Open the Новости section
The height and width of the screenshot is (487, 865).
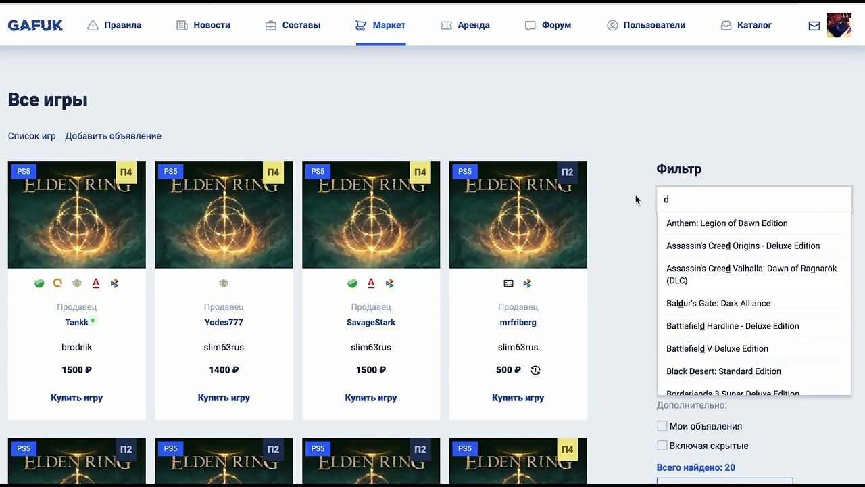203,25
